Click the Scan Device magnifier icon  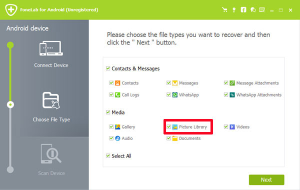(x=51, y=154)
